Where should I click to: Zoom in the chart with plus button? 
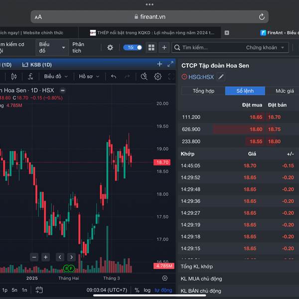click(45, 257)
